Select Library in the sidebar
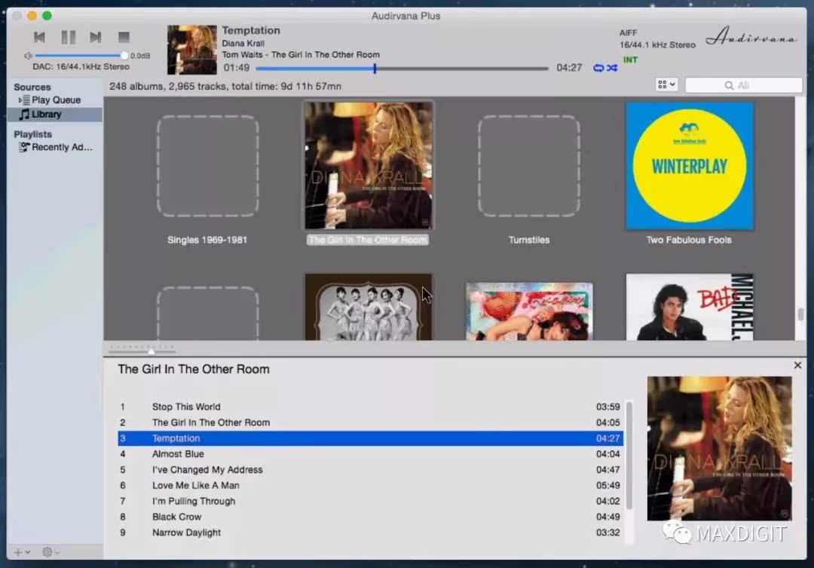The height and width of the screenshot is (568, 814). 54,115
